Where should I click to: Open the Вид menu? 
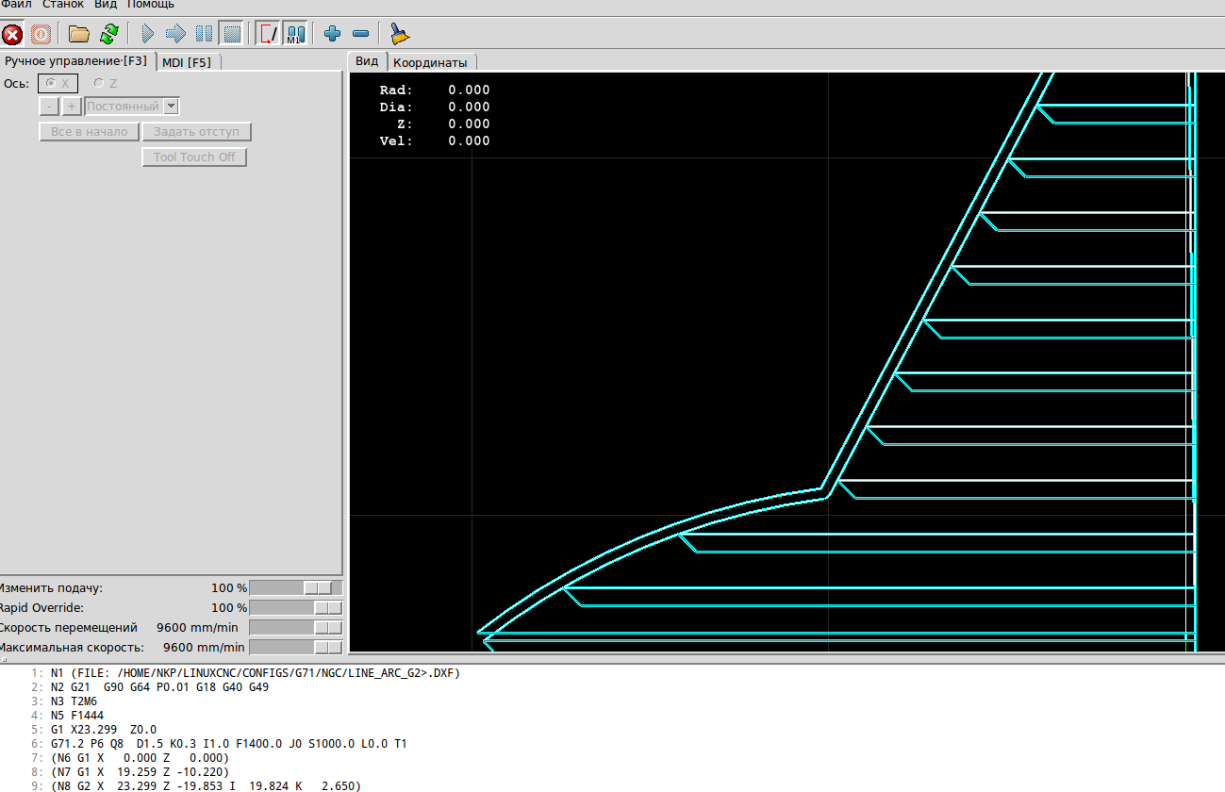pyautogui.click(x=106, y=5)
